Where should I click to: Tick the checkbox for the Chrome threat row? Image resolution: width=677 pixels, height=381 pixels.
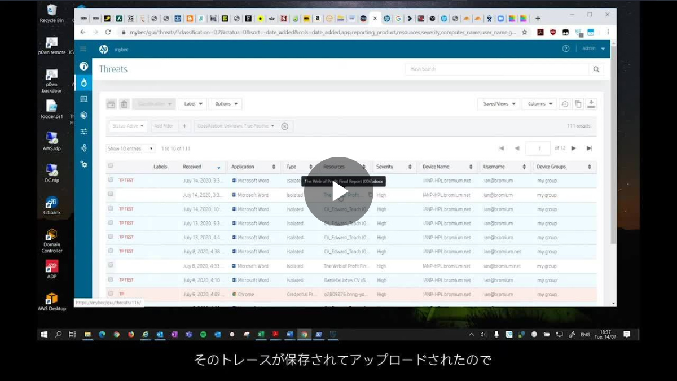pos(111,294)
